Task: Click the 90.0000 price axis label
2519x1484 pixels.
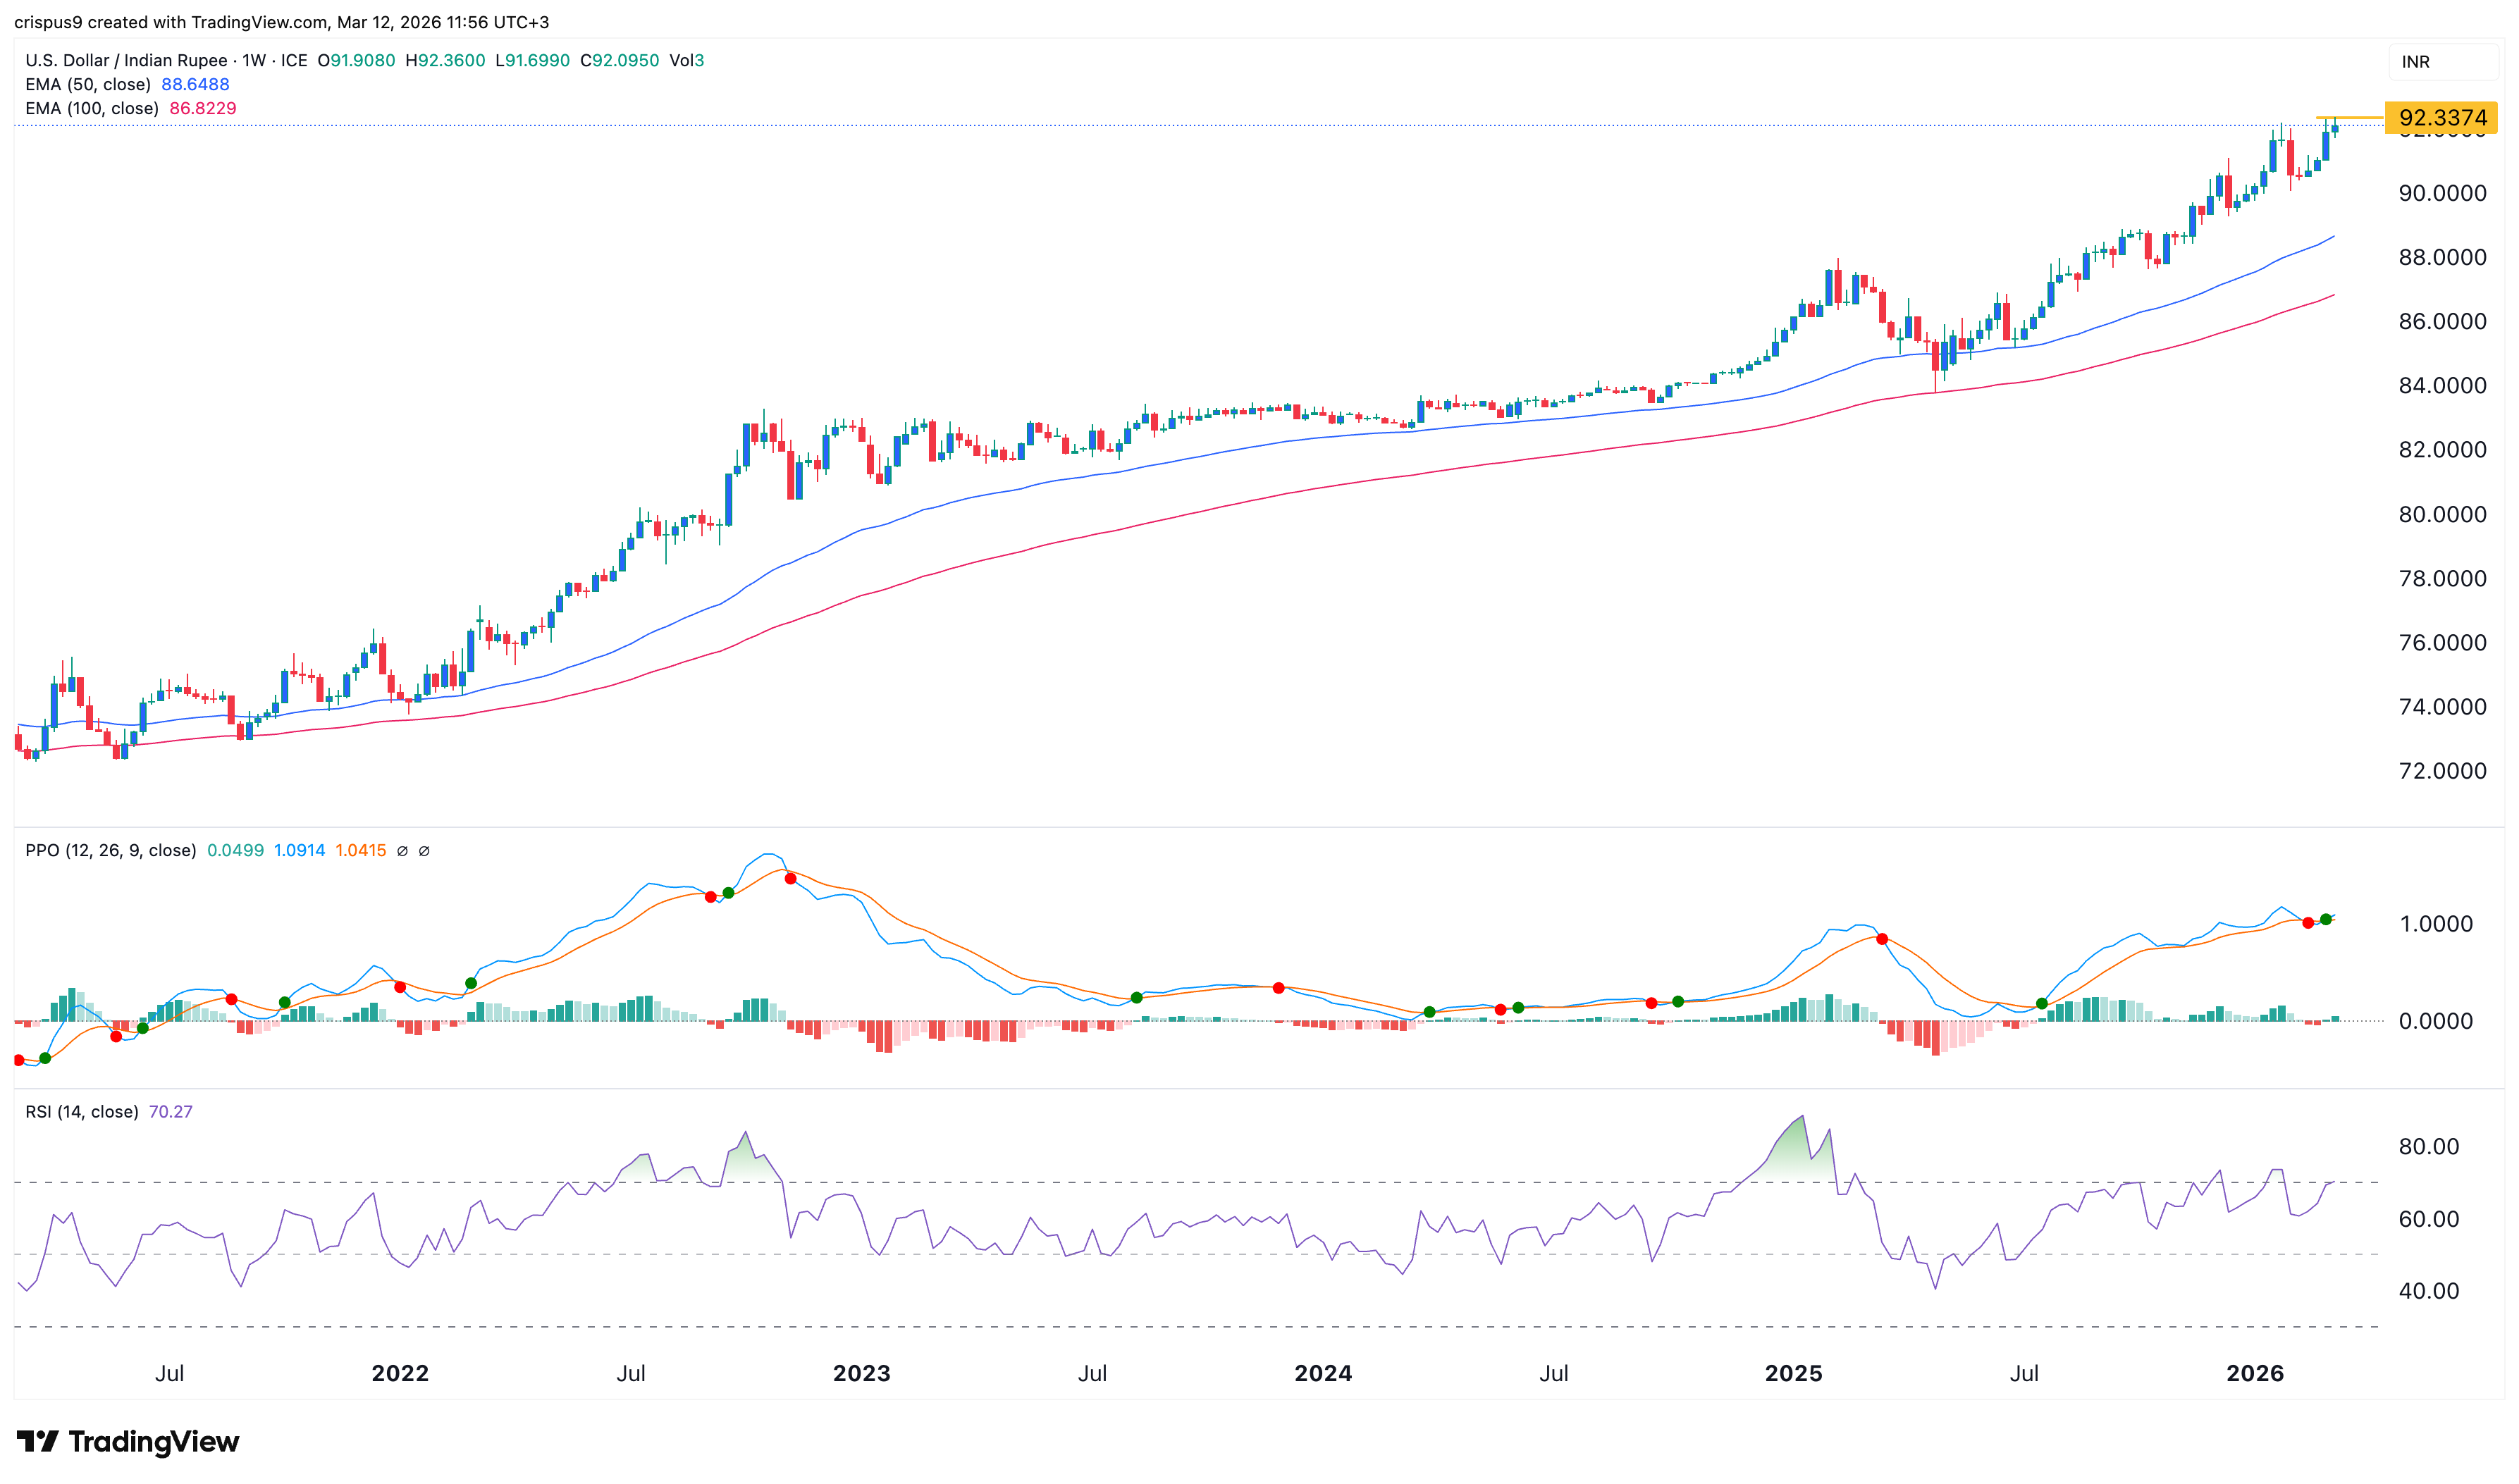Action: [2442, 193]
